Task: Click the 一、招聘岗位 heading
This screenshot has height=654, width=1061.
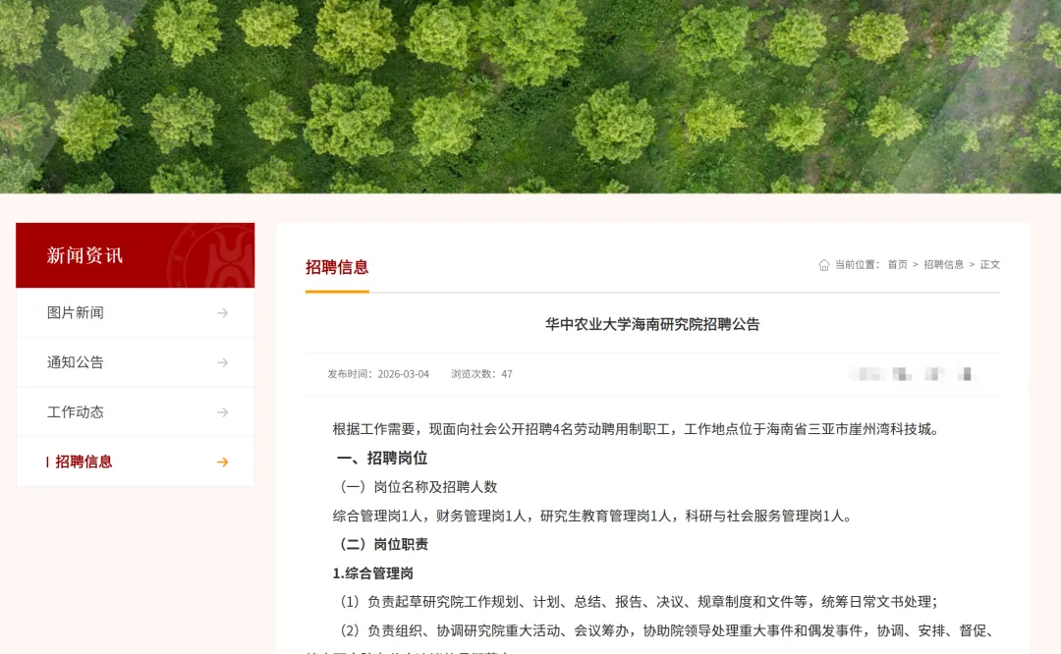Action: click(382, 458)
